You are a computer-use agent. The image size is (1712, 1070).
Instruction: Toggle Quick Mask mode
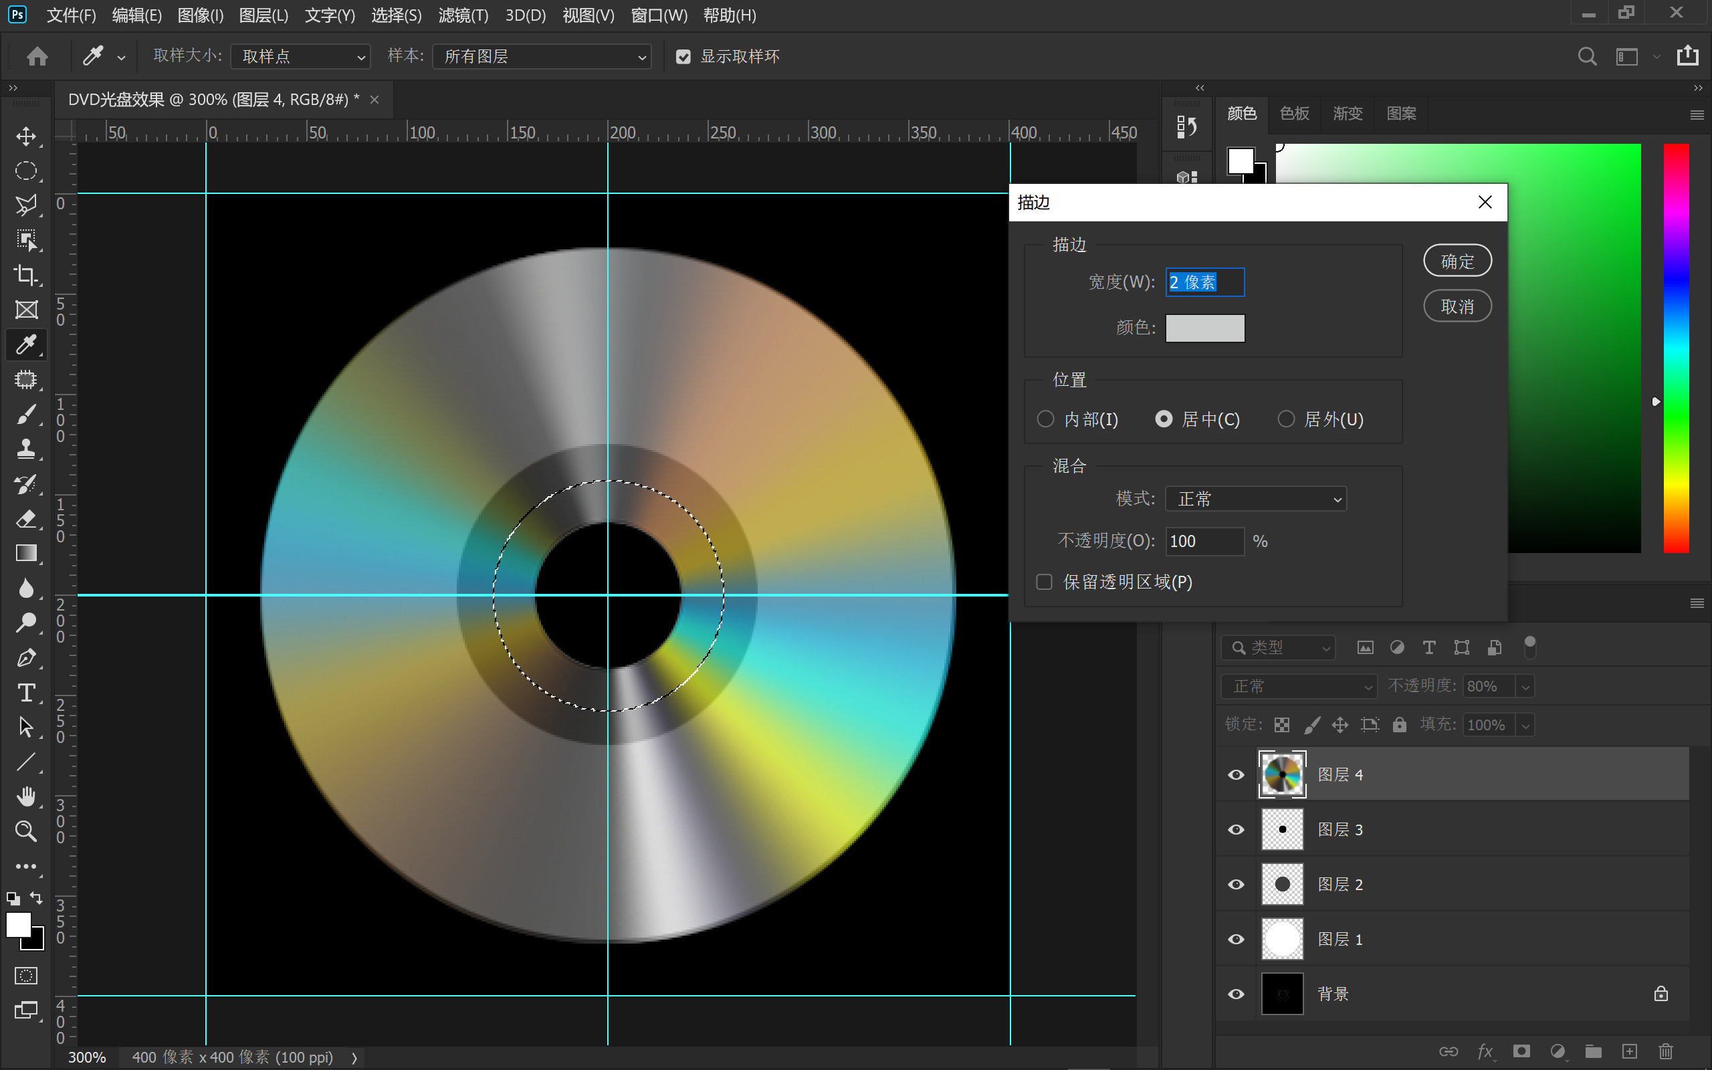pos(26,976)
